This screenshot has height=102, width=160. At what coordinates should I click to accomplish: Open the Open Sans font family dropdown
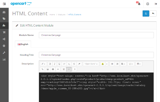[91, 64]
